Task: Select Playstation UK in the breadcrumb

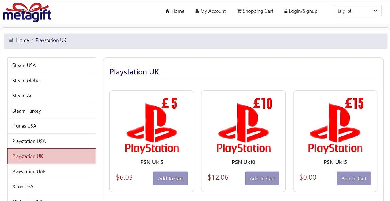Action: (51, 40)
